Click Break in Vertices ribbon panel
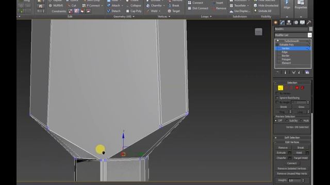This screenshot has height=185, width=330. coord(174,6)
